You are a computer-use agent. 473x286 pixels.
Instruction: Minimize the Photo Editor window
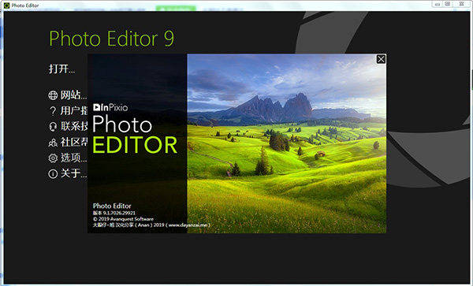pos(438,4)
